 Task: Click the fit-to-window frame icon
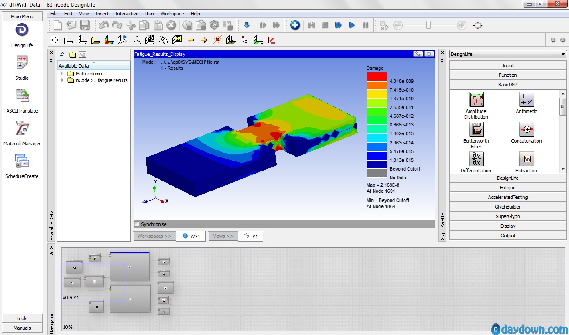(x=478, y=25)
